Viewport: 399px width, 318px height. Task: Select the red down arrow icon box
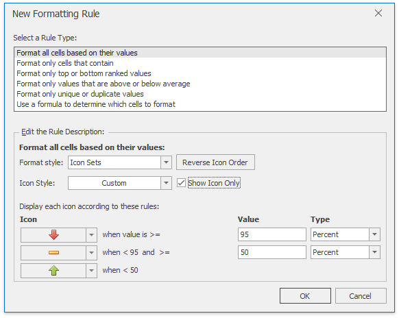coord(53,234)
